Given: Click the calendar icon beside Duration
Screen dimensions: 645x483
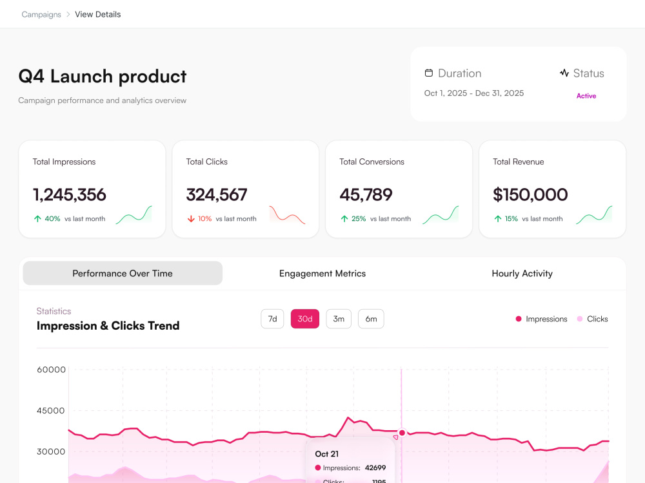Looking at the screenshot, I should tap(429, 73).
